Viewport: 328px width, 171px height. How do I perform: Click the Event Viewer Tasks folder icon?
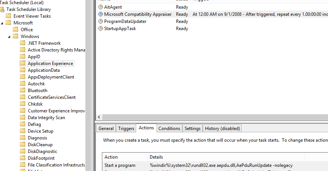click(8, 16)
